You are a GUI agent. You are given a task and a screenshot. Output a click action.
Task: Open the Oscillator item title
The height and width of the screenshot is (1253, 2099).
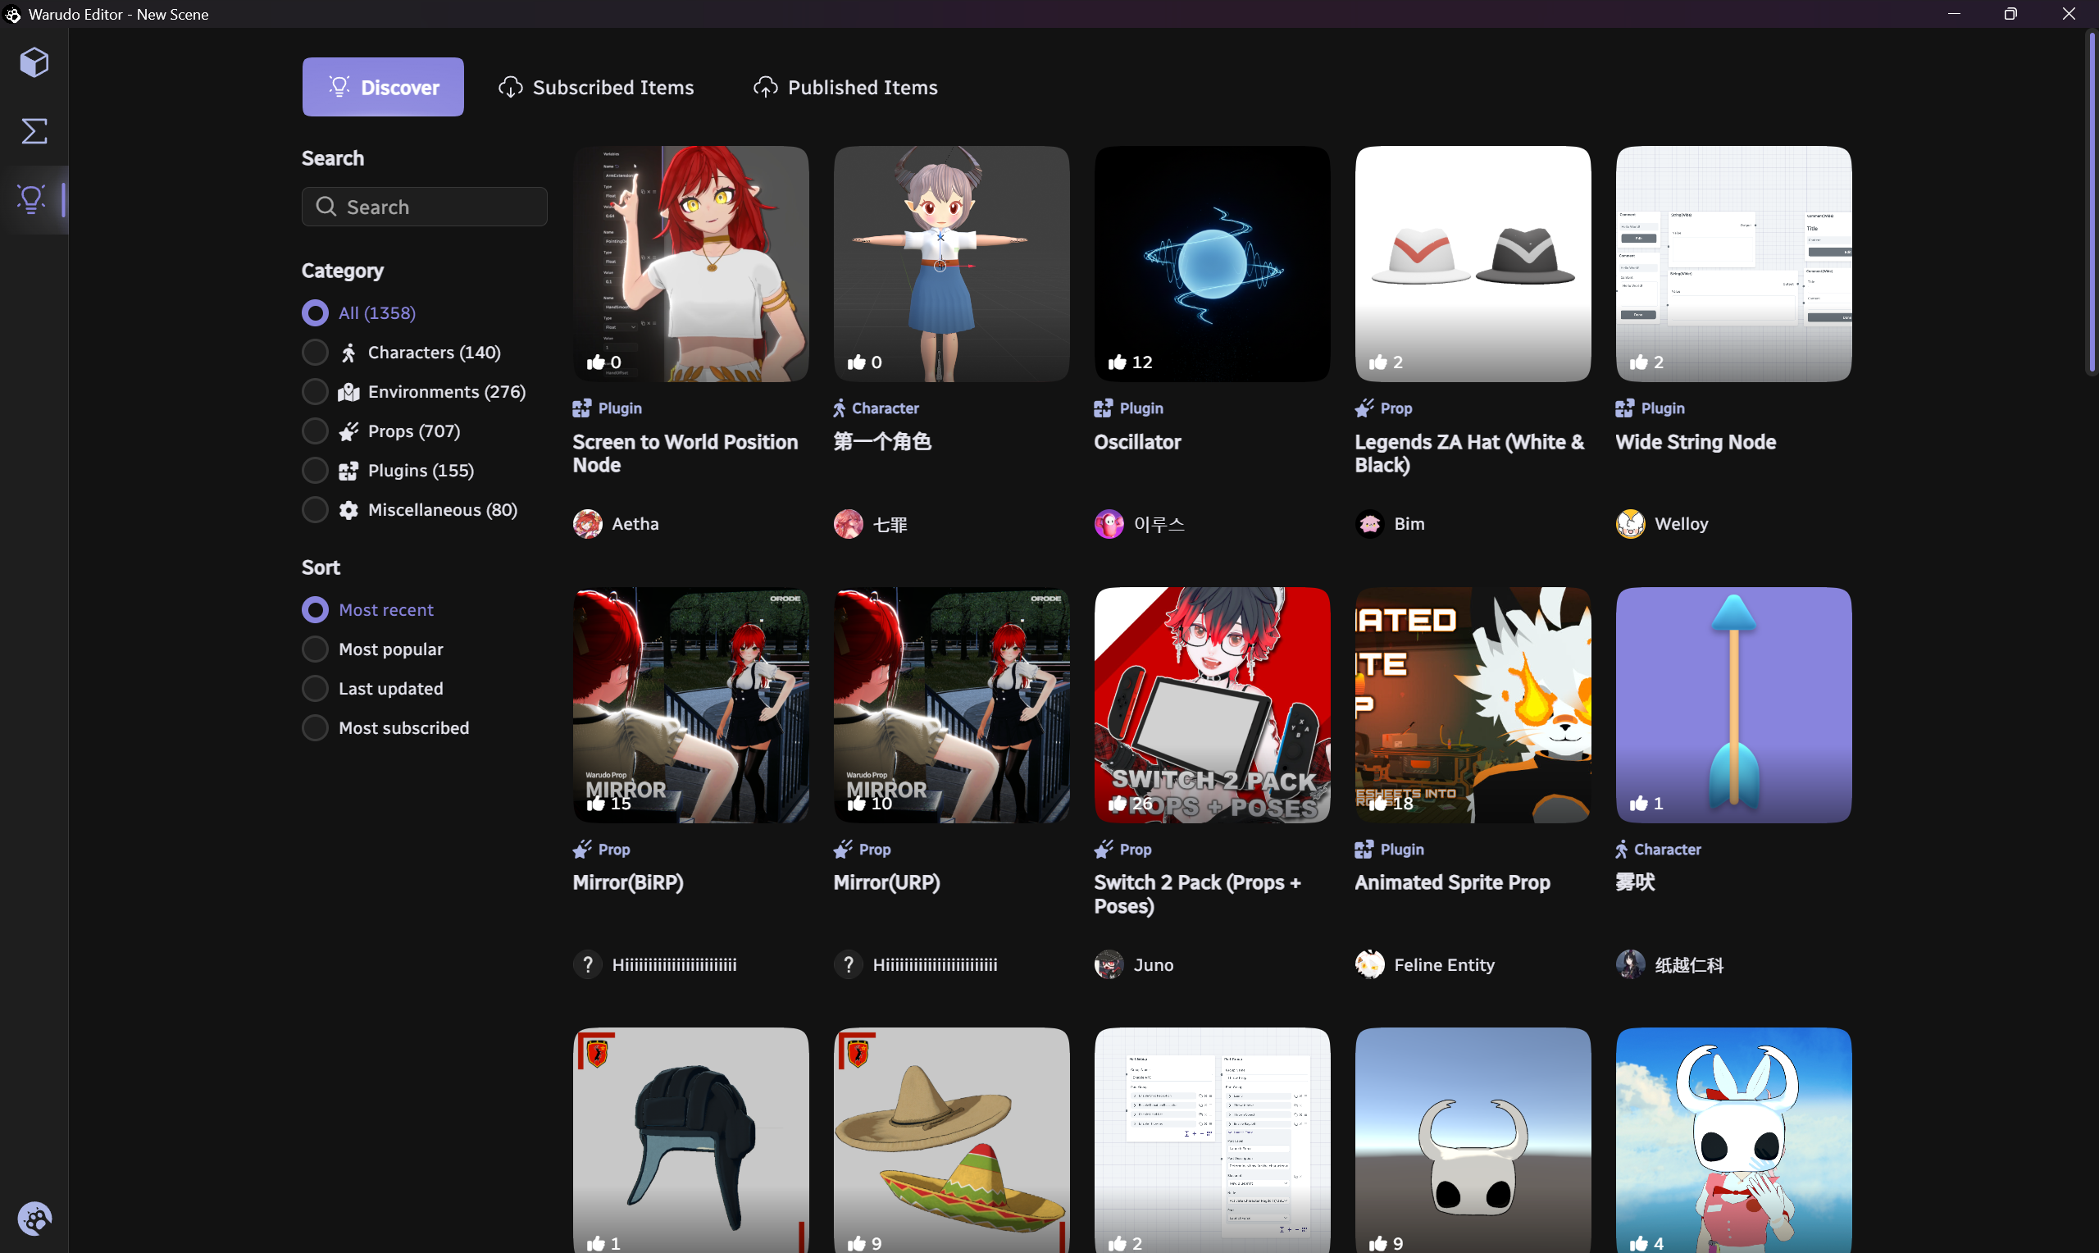pos(1138,442)
